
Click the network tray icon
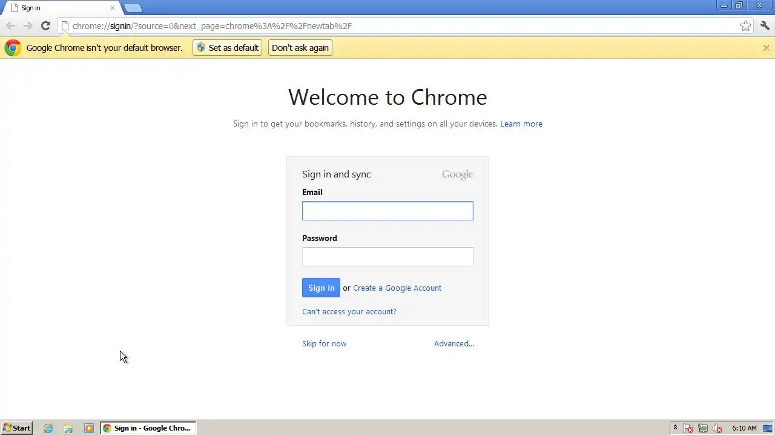(x=703, y=428)
